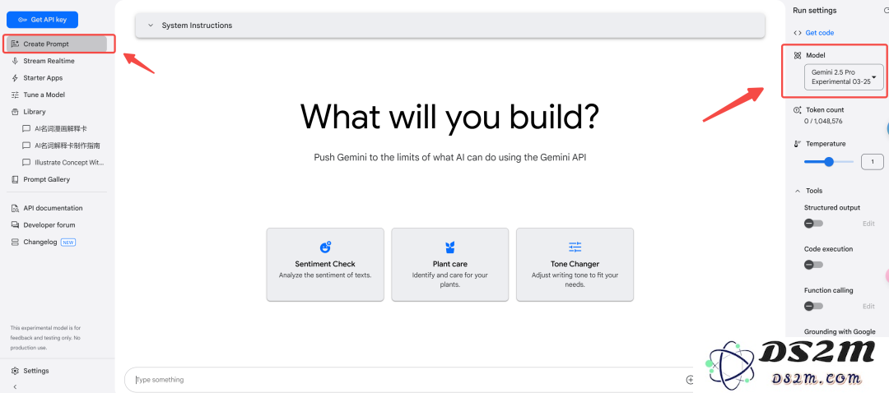
Task: Open Settings via gear icon
Action: 16,371
